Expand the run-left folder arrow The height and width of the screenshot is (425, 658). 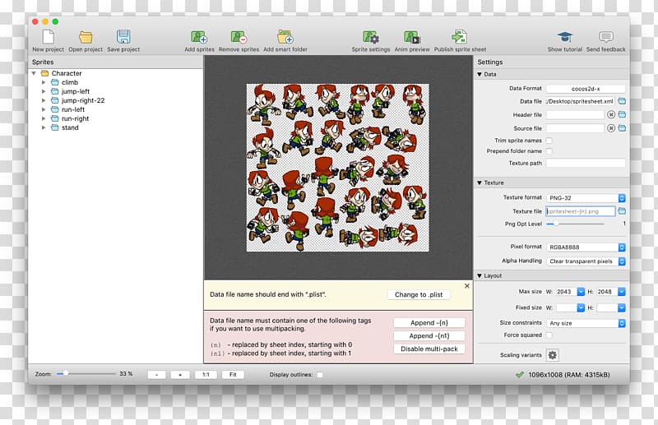(44, 109)
